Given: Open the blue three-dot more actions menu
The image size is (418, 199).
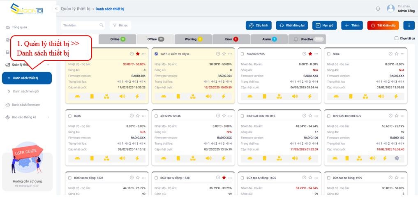Looking at the screenshot, I should 409,25.
